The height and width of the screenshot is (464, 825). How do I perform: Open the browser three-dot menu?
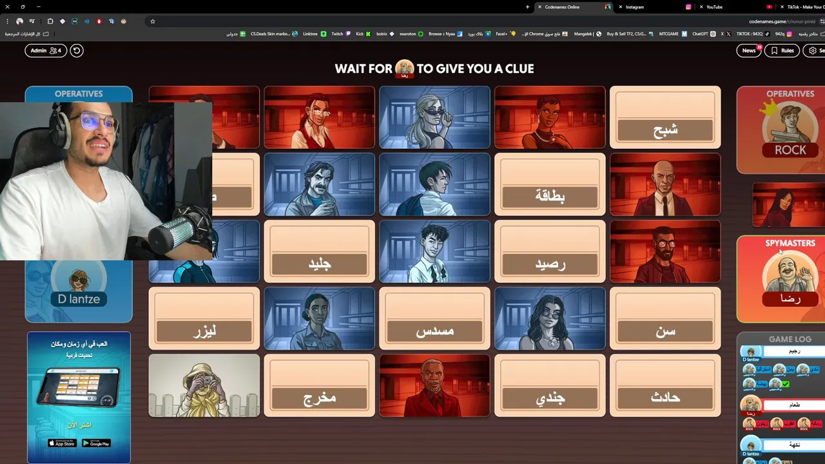point(6,21)
